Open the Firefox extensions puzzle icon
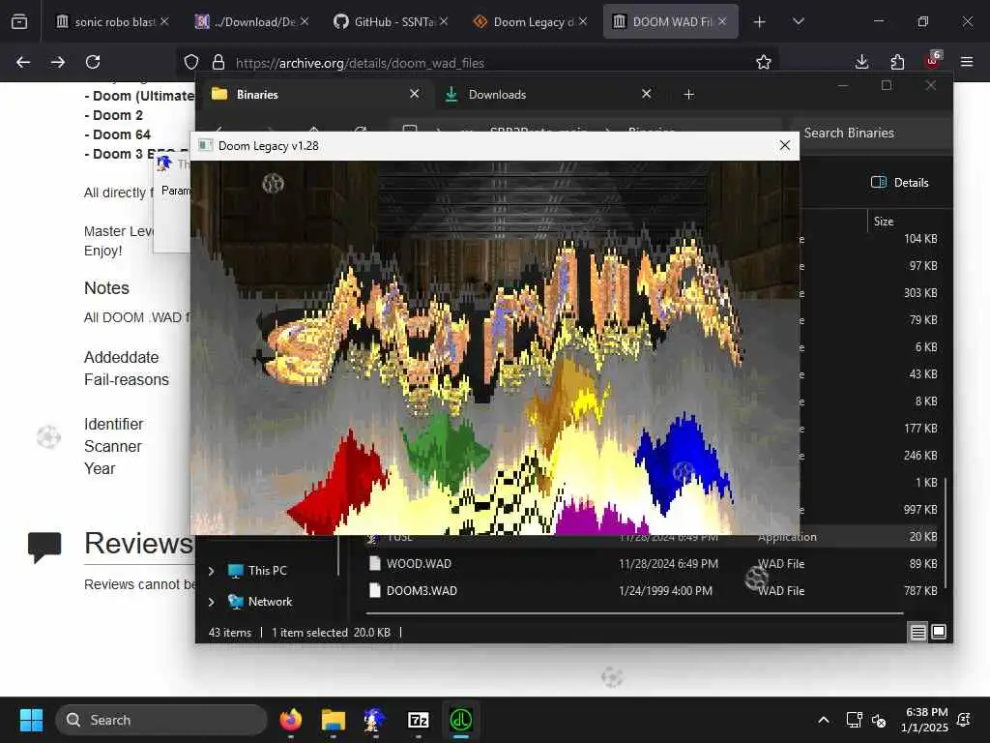The height and width of the screenshot is (743, 990). [897, 62]
